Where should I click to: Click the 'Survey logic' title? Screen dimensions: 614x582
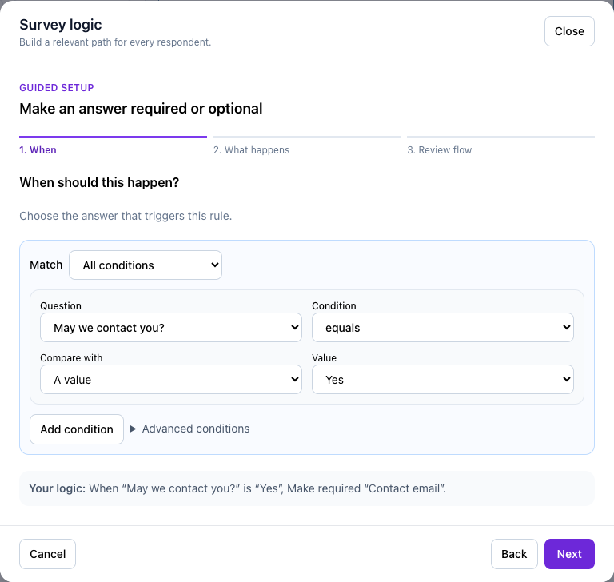(61, 25)
